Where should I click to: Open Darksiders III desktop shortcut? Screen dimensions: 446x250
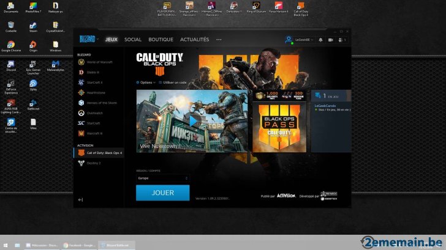[234, 8]
